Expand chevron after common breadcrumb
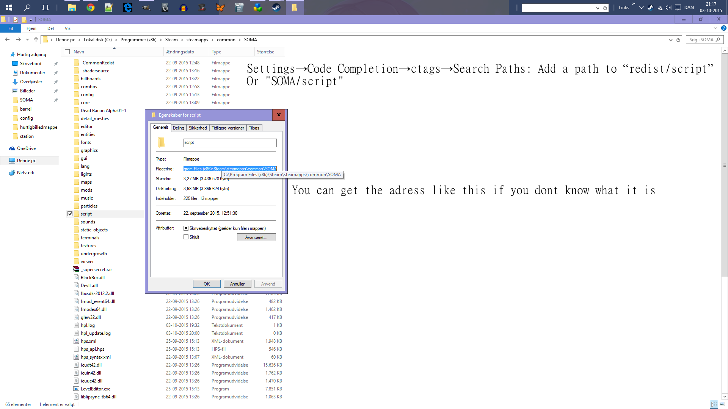This screenshot has width=728, height=409. point(240,40)
